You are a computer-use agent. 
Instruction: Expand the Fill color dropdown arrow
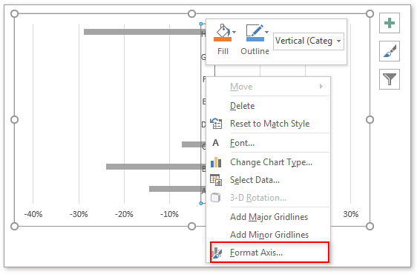[234, 32]
